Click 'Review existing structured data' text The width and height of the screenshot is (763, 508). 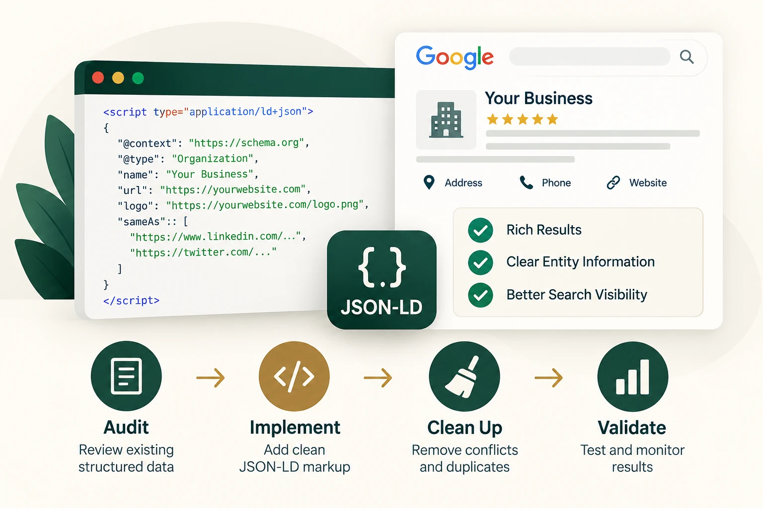pos(126,458)
